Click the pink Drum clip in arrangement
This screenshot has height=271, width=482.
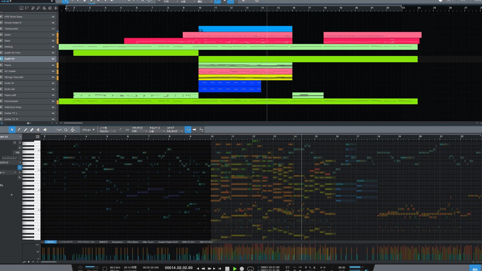237,35
